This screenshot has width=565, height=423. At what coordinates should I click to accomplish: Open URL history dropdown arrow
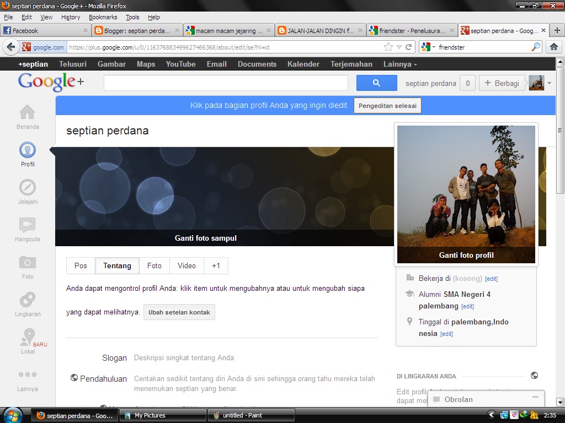399,47
